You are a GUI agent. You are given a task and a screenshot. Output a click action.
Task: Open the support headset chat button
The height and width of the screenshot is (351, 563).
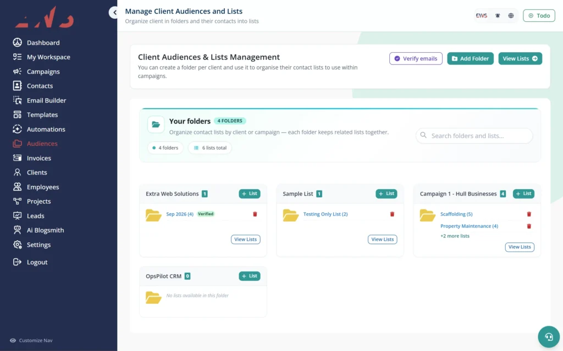pos(549,337)
